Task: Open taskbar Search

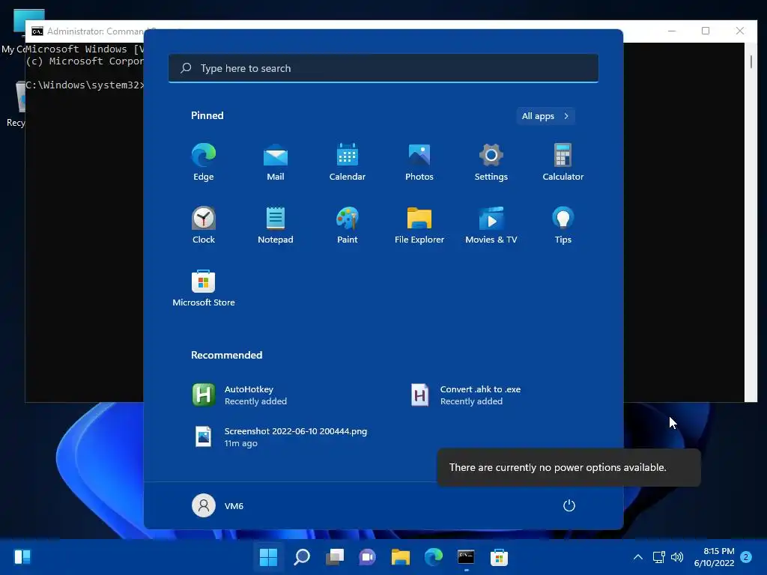Action: point(302,557)
